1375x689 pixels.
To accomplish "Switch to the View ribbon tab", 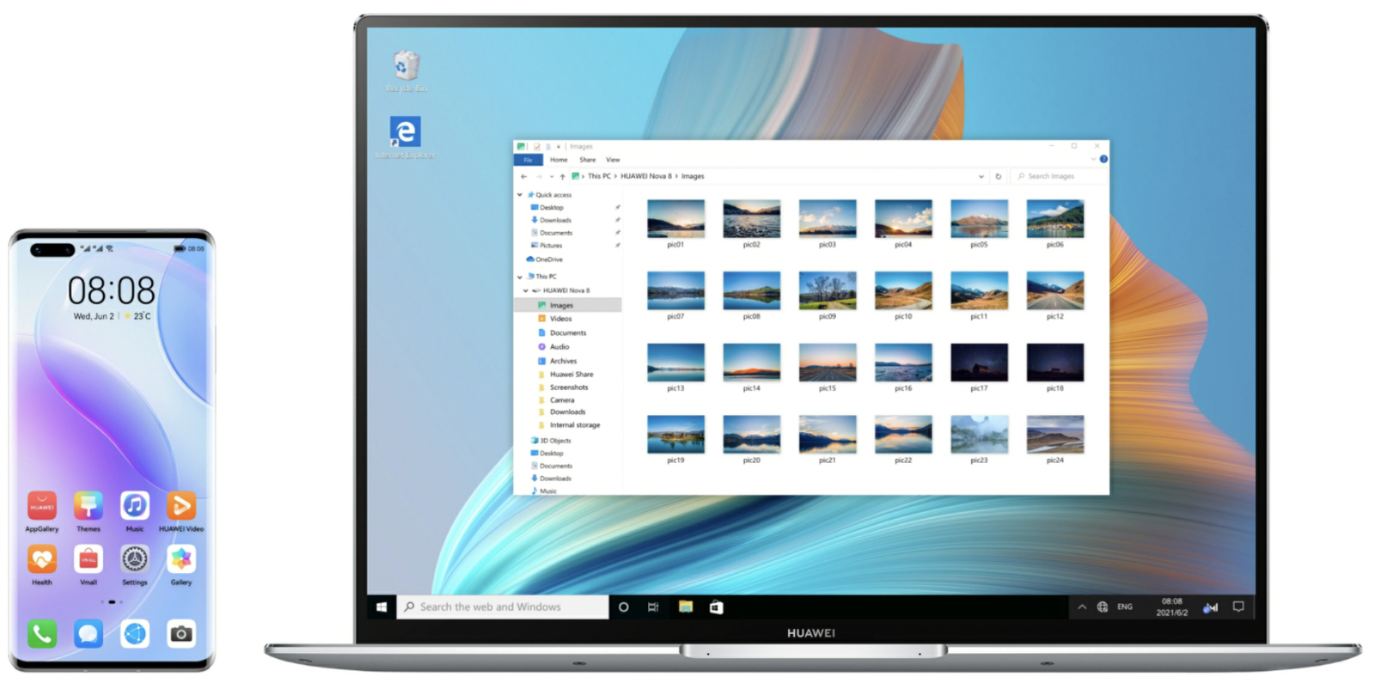I will point(613,160).
